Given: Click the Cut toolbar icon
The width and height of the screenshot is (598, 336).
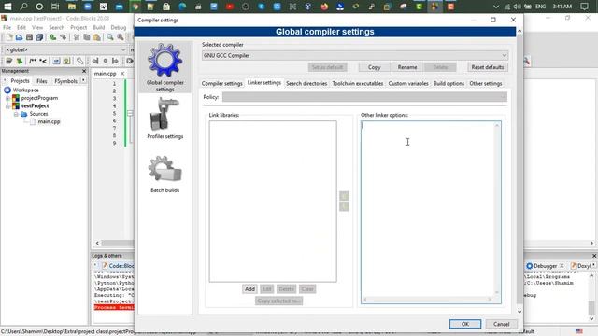Looking at the screenshot, I should [77, 37].
